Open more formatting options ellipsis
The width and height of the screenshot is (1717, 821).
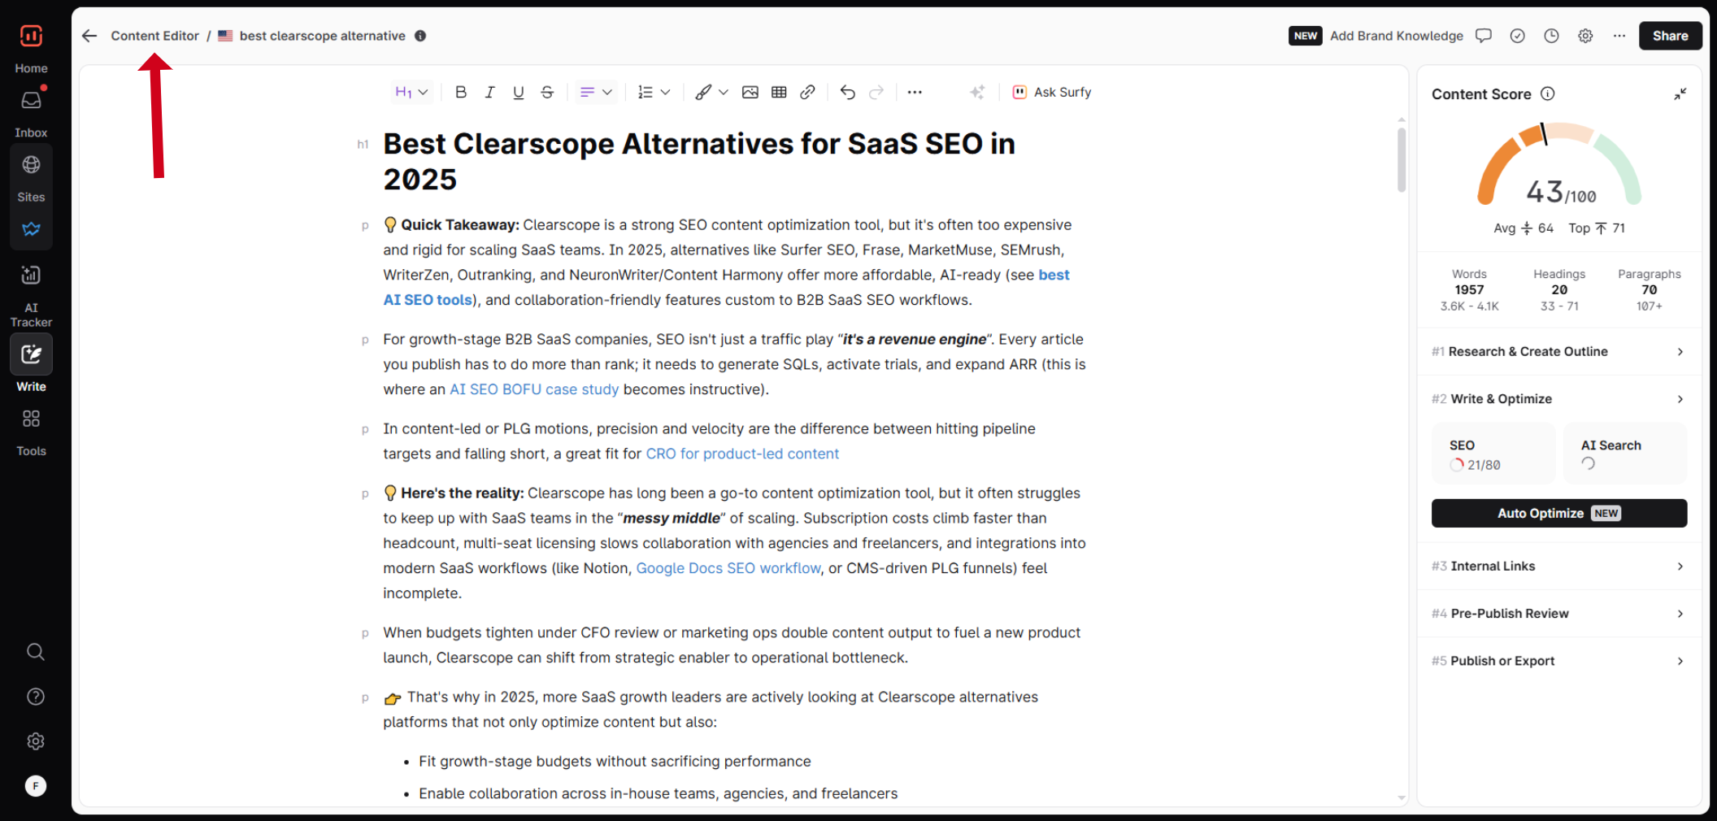coord(915,93)
